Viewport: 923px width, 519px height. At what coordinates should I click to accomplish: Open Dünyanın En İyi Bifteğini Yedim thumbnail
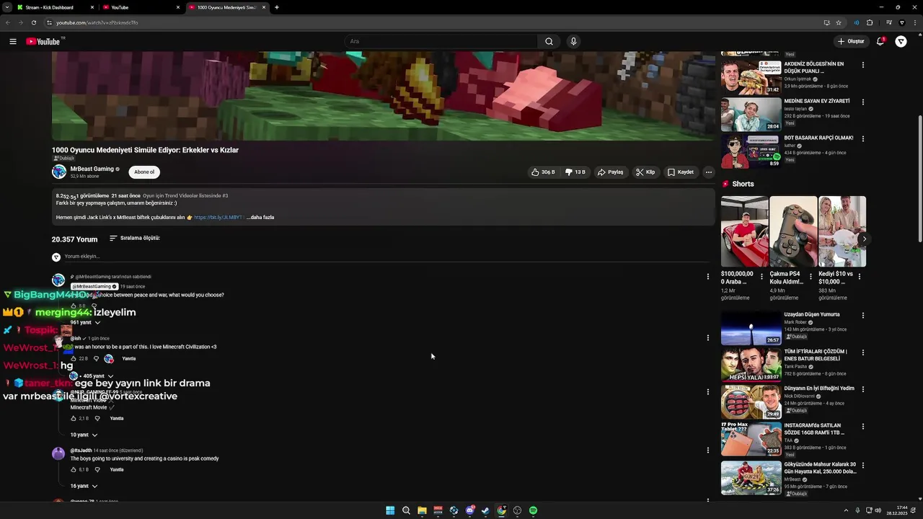[x=751, y=402]
